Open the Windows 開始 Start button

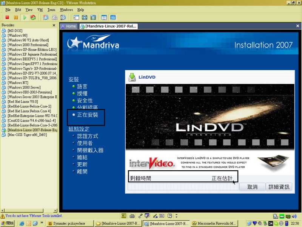pyautogui.click(x=7, y=223)
